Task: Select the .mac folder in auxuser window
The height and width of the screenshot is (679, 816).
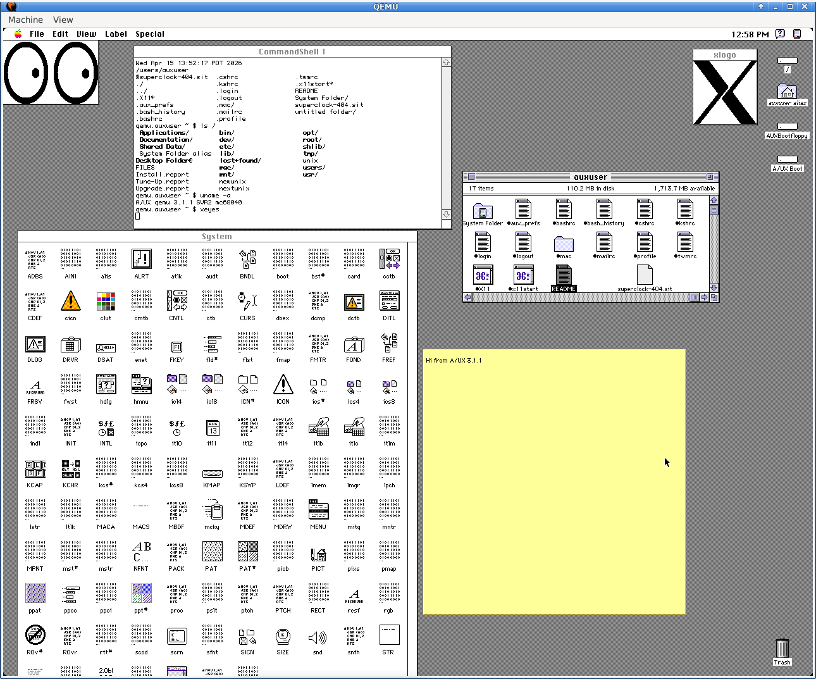Action: click(x=564, y=244)
